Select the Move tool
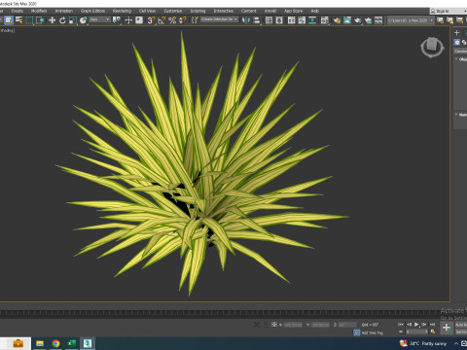The image size is (467, 350). coord(52,20)
